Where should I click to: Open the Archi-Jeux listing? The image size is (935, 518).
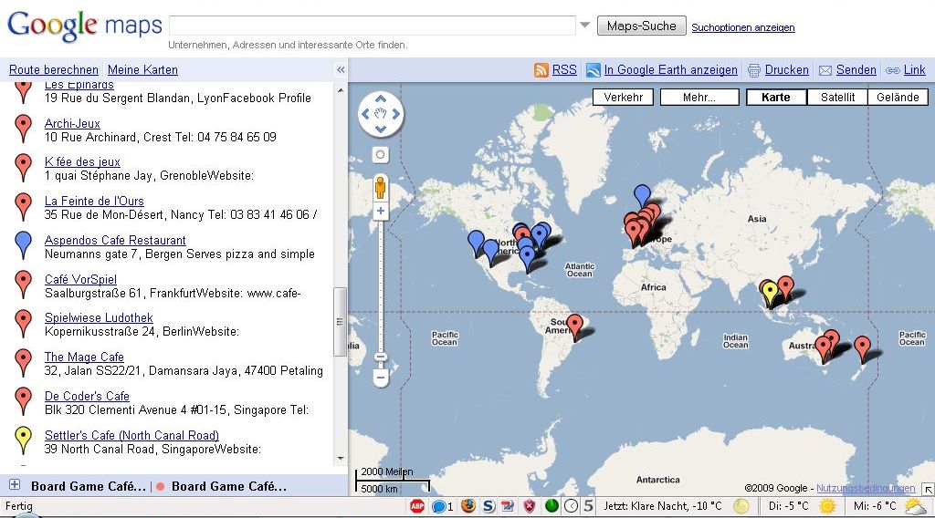point(72,123)
